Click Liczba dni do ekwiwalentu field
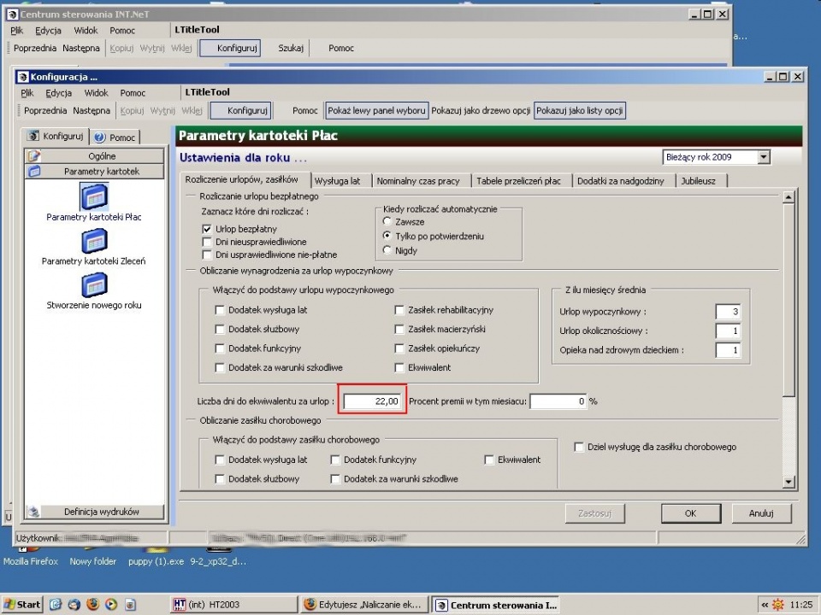This screenshot has height=615, width=821. (372, 401)
